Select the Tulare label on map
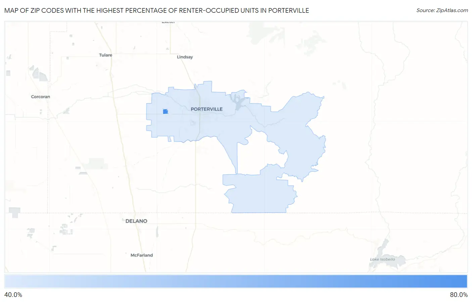 click(105, 55)
